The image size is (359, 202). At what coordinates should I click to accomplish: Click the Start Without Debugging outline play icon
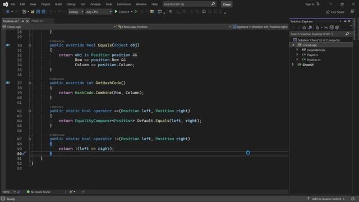(136, 11)
